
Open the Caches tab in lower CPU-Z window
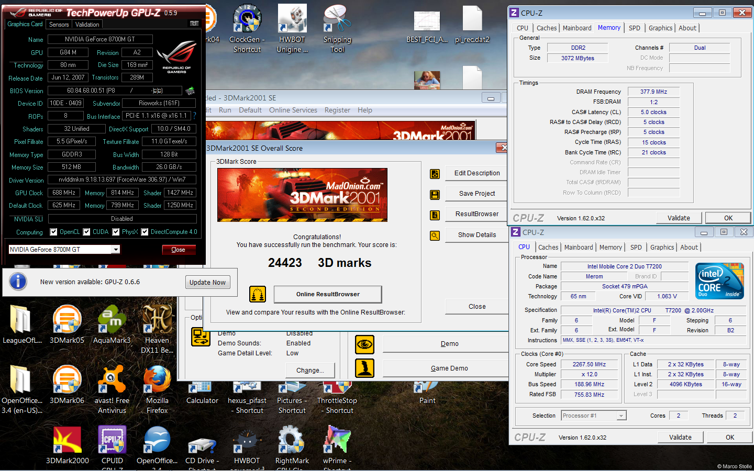(548, 248)
